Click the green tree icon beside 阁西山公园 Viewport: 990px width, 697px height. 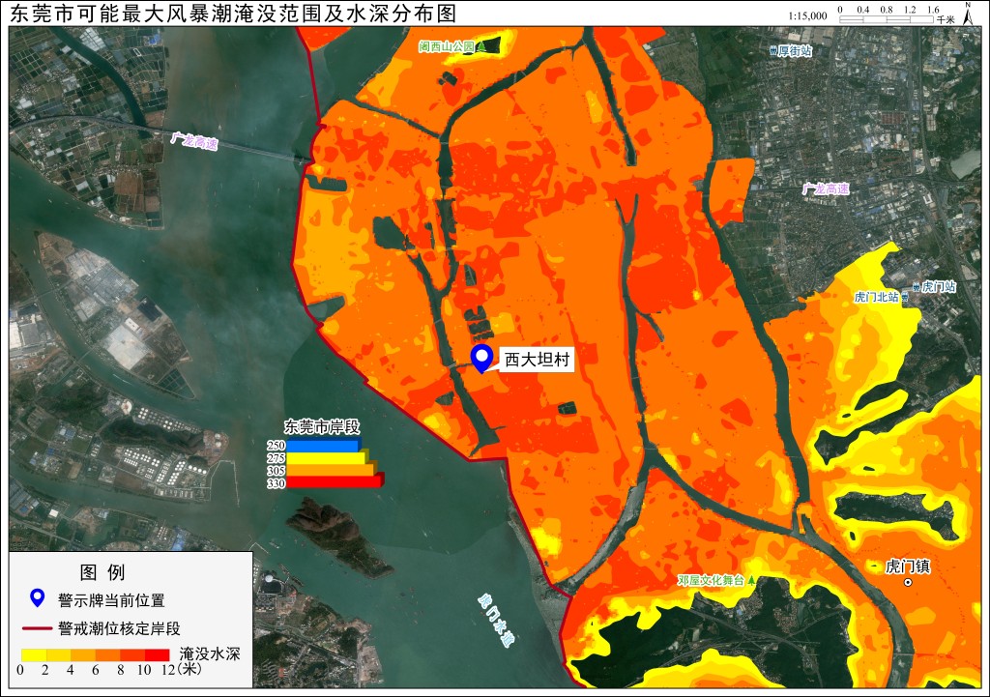pyautogui.click(x=481, y=46)
